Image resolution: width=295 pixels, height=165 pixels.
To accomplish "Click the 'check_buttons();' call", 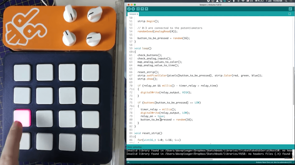I will (150, 55).
